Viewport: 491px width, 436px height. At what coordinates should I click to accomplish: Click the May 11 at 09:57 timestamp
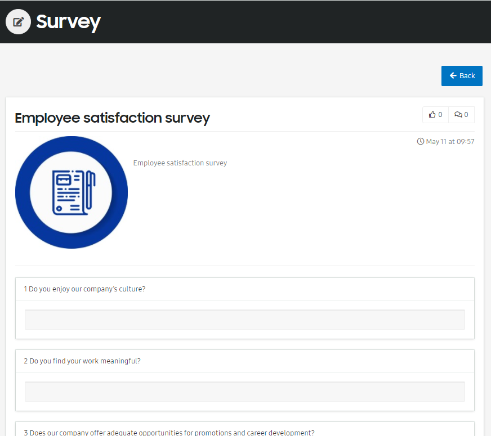tap(450, 141)
